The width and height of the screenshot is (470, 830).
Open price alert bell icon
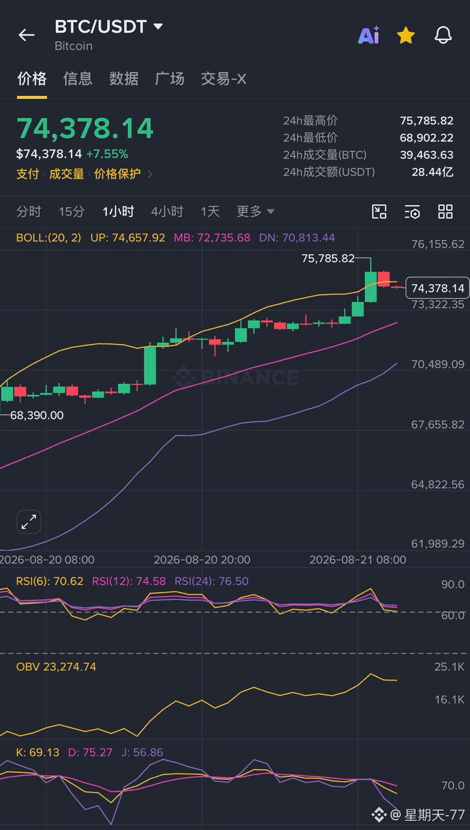tap(443, 35)
